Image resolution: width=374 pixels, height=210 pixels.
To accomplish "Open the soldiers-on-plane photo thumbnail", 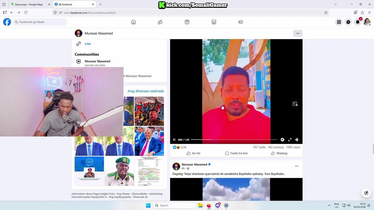I will click(x=149, y=111).
